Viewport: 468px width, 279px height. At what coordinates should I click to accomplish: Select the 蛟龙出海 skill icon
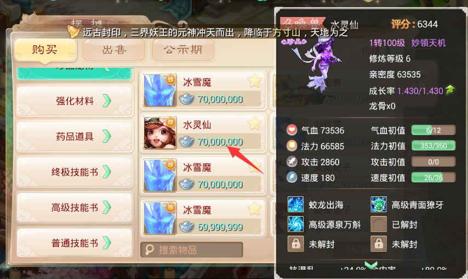pyautogui.click(x=295, y=205)
